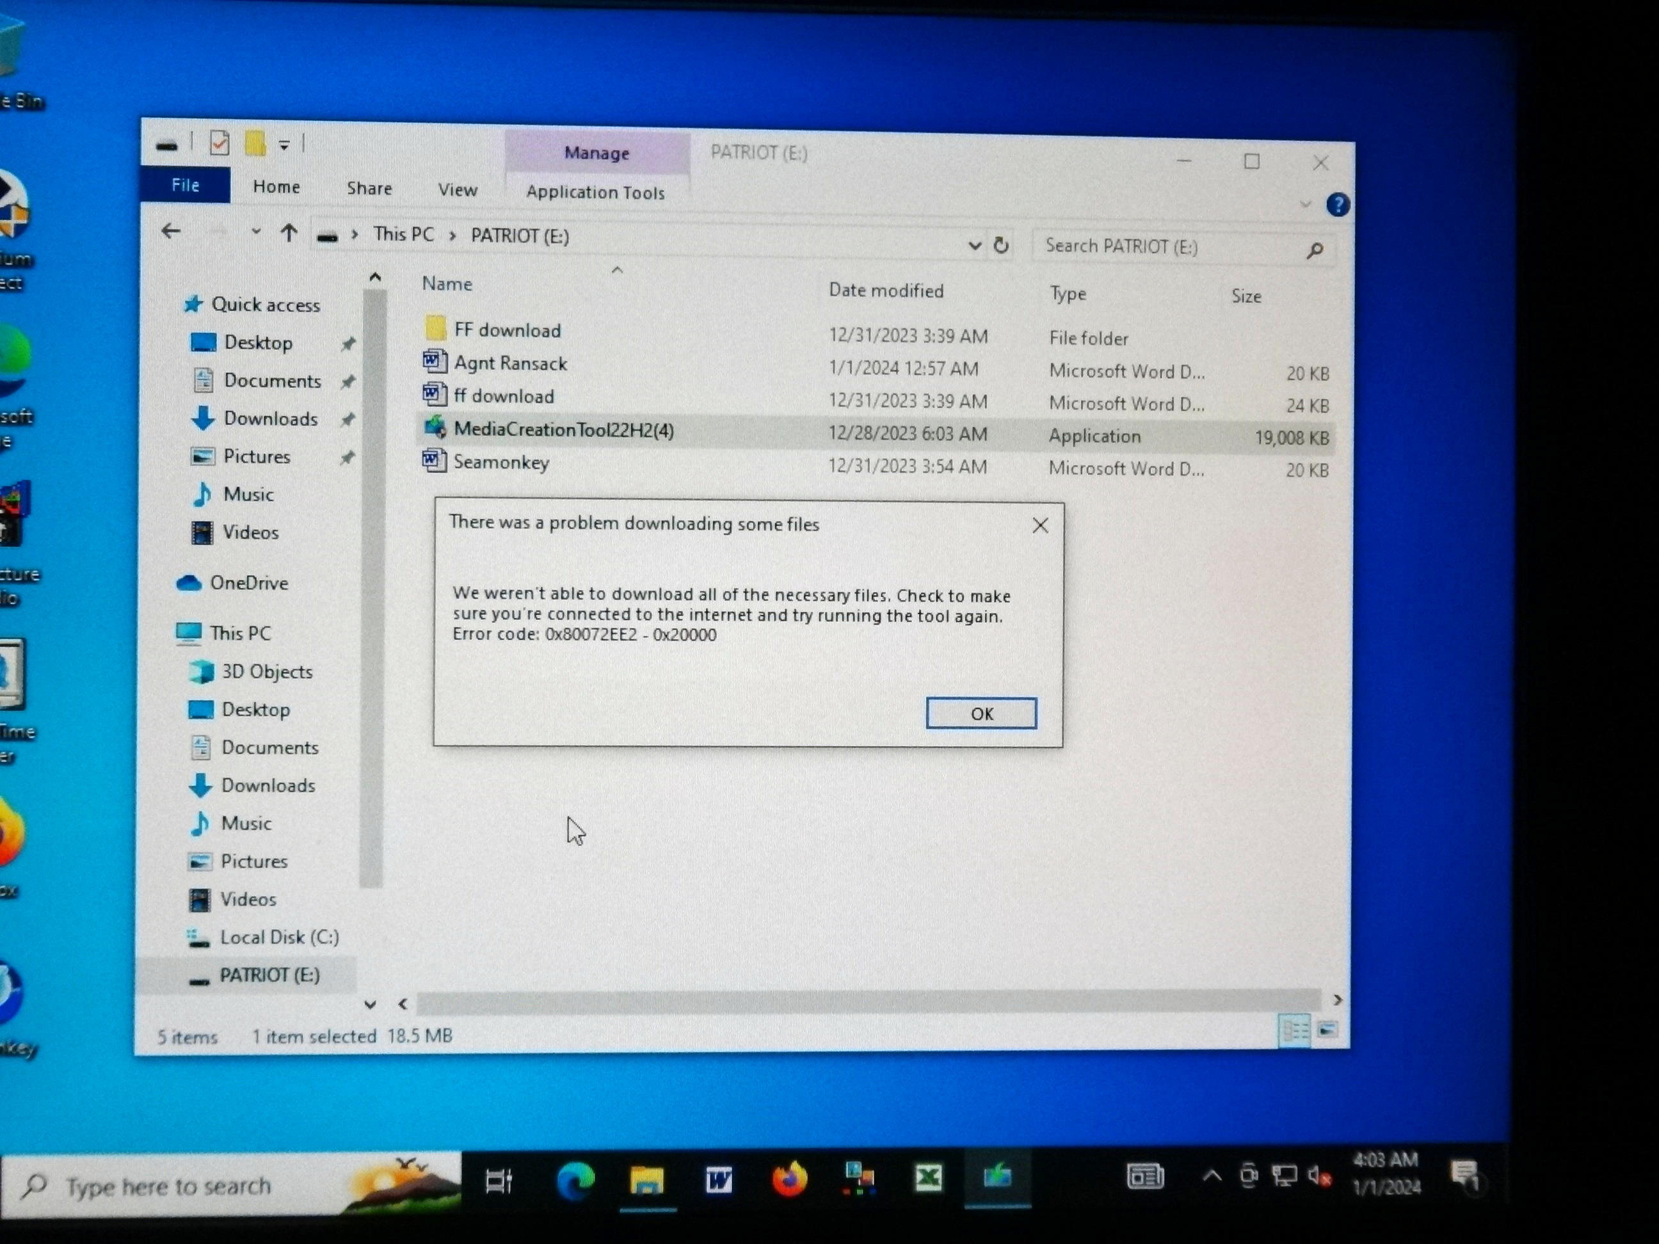Expand the ribbon with the chevron
The width and height of the screenshot is (1659, 1244).
coord(1305,204)
